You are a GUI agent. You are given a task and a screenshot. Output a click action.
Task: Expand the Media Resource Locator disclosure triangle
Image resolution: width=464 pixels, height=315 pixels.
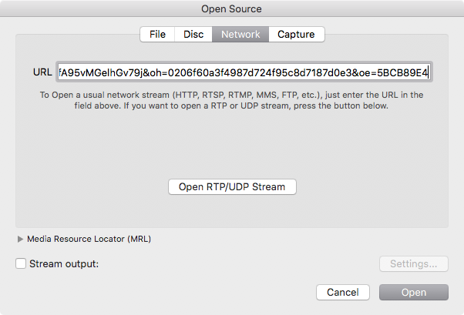20,239
